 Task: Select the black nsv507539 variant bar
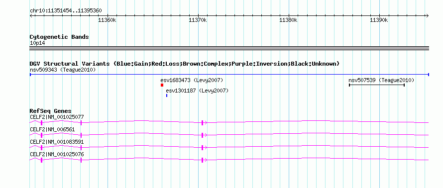(377, 85)
